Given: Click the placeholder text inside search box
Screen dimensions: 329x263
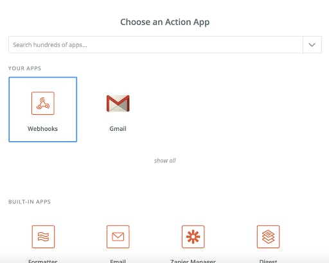Looking at the screenshot, I should tap(50, 45).
